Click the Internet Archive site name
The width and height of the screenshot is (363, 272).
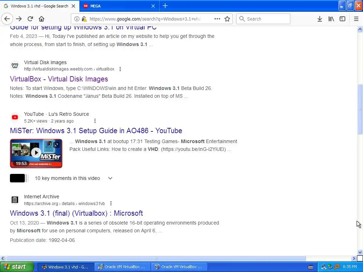[x=42, y=197]
